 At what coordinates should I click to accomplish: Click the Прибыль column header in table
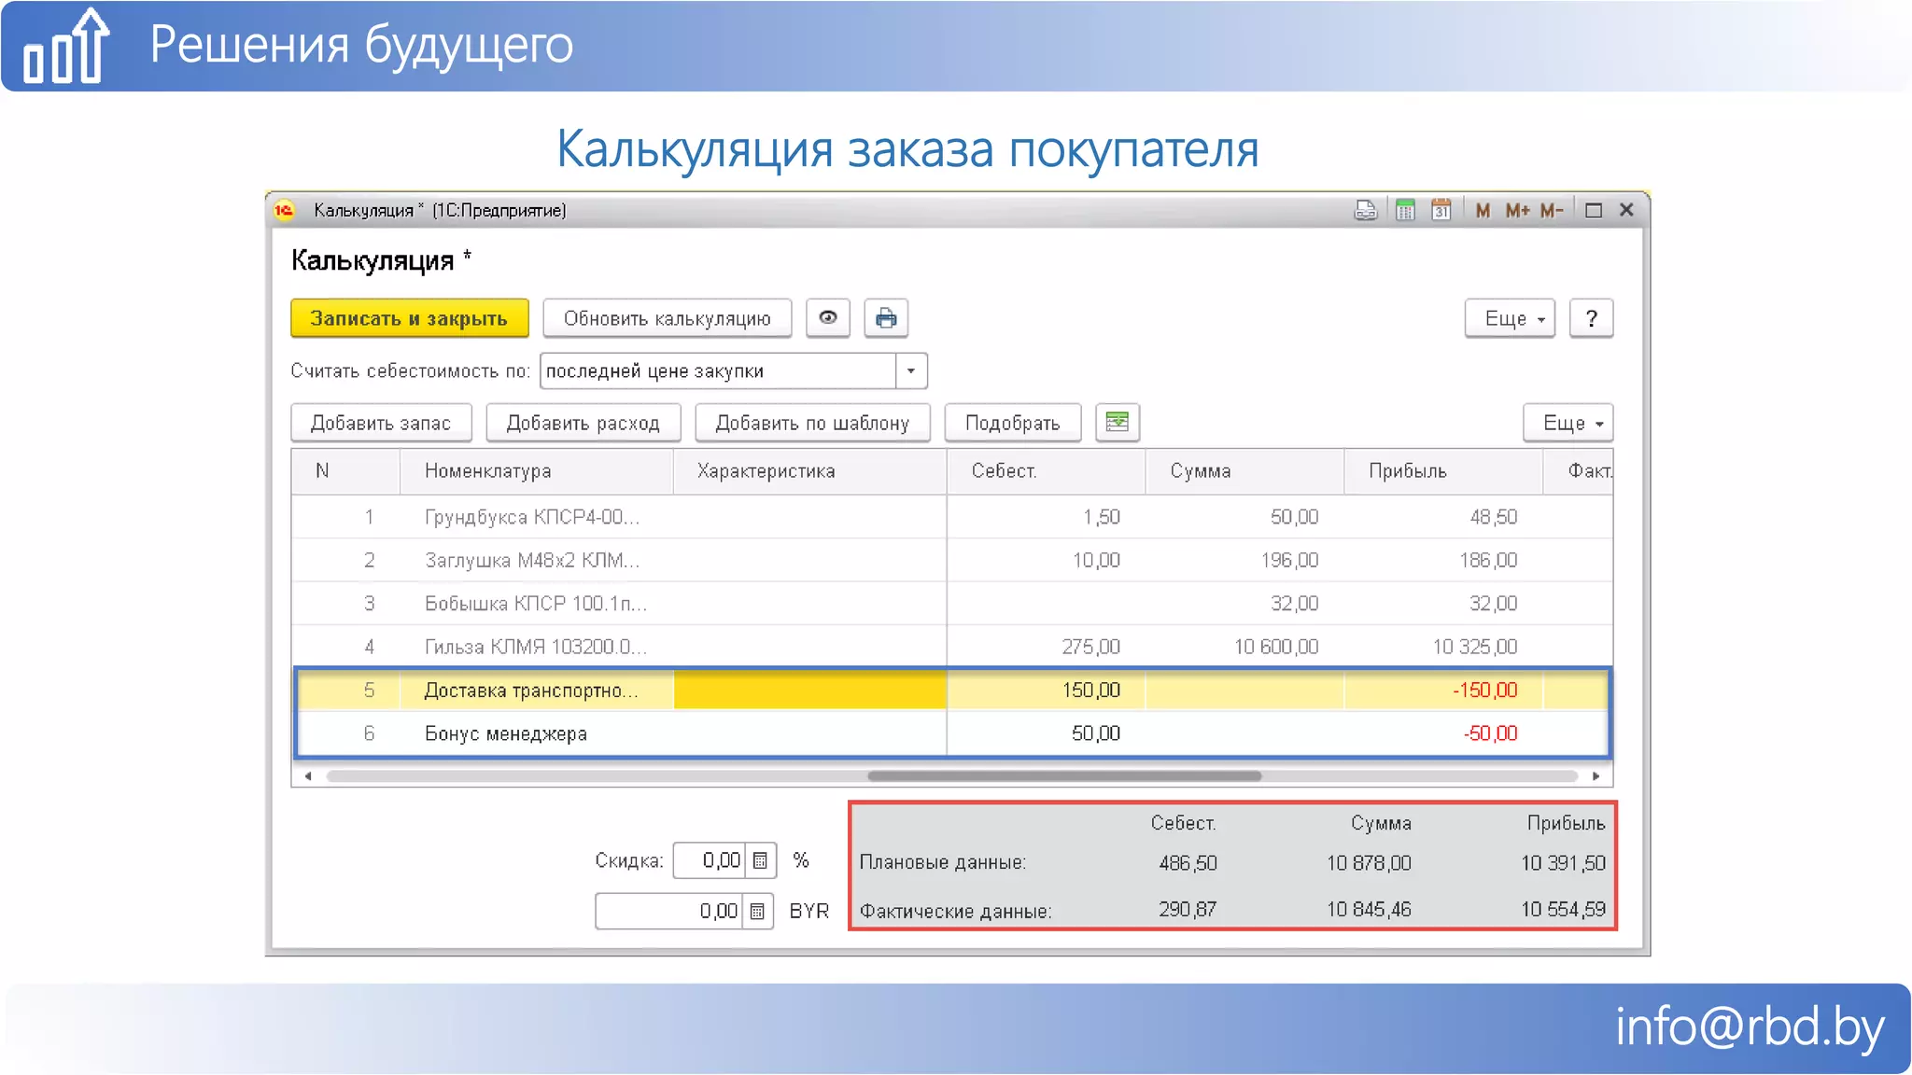point(1443,471)
